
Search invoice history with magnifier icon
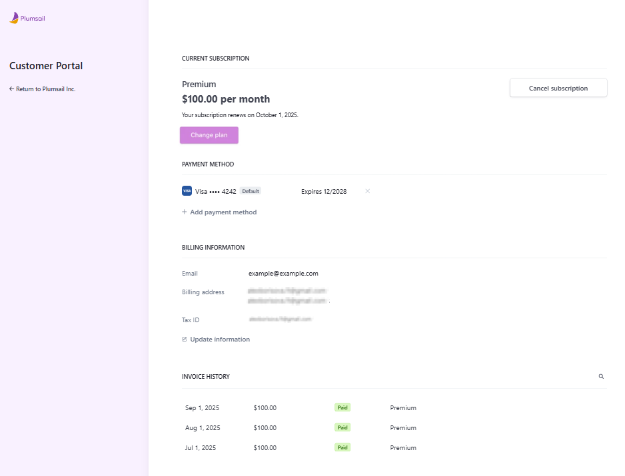pos(601,377)
